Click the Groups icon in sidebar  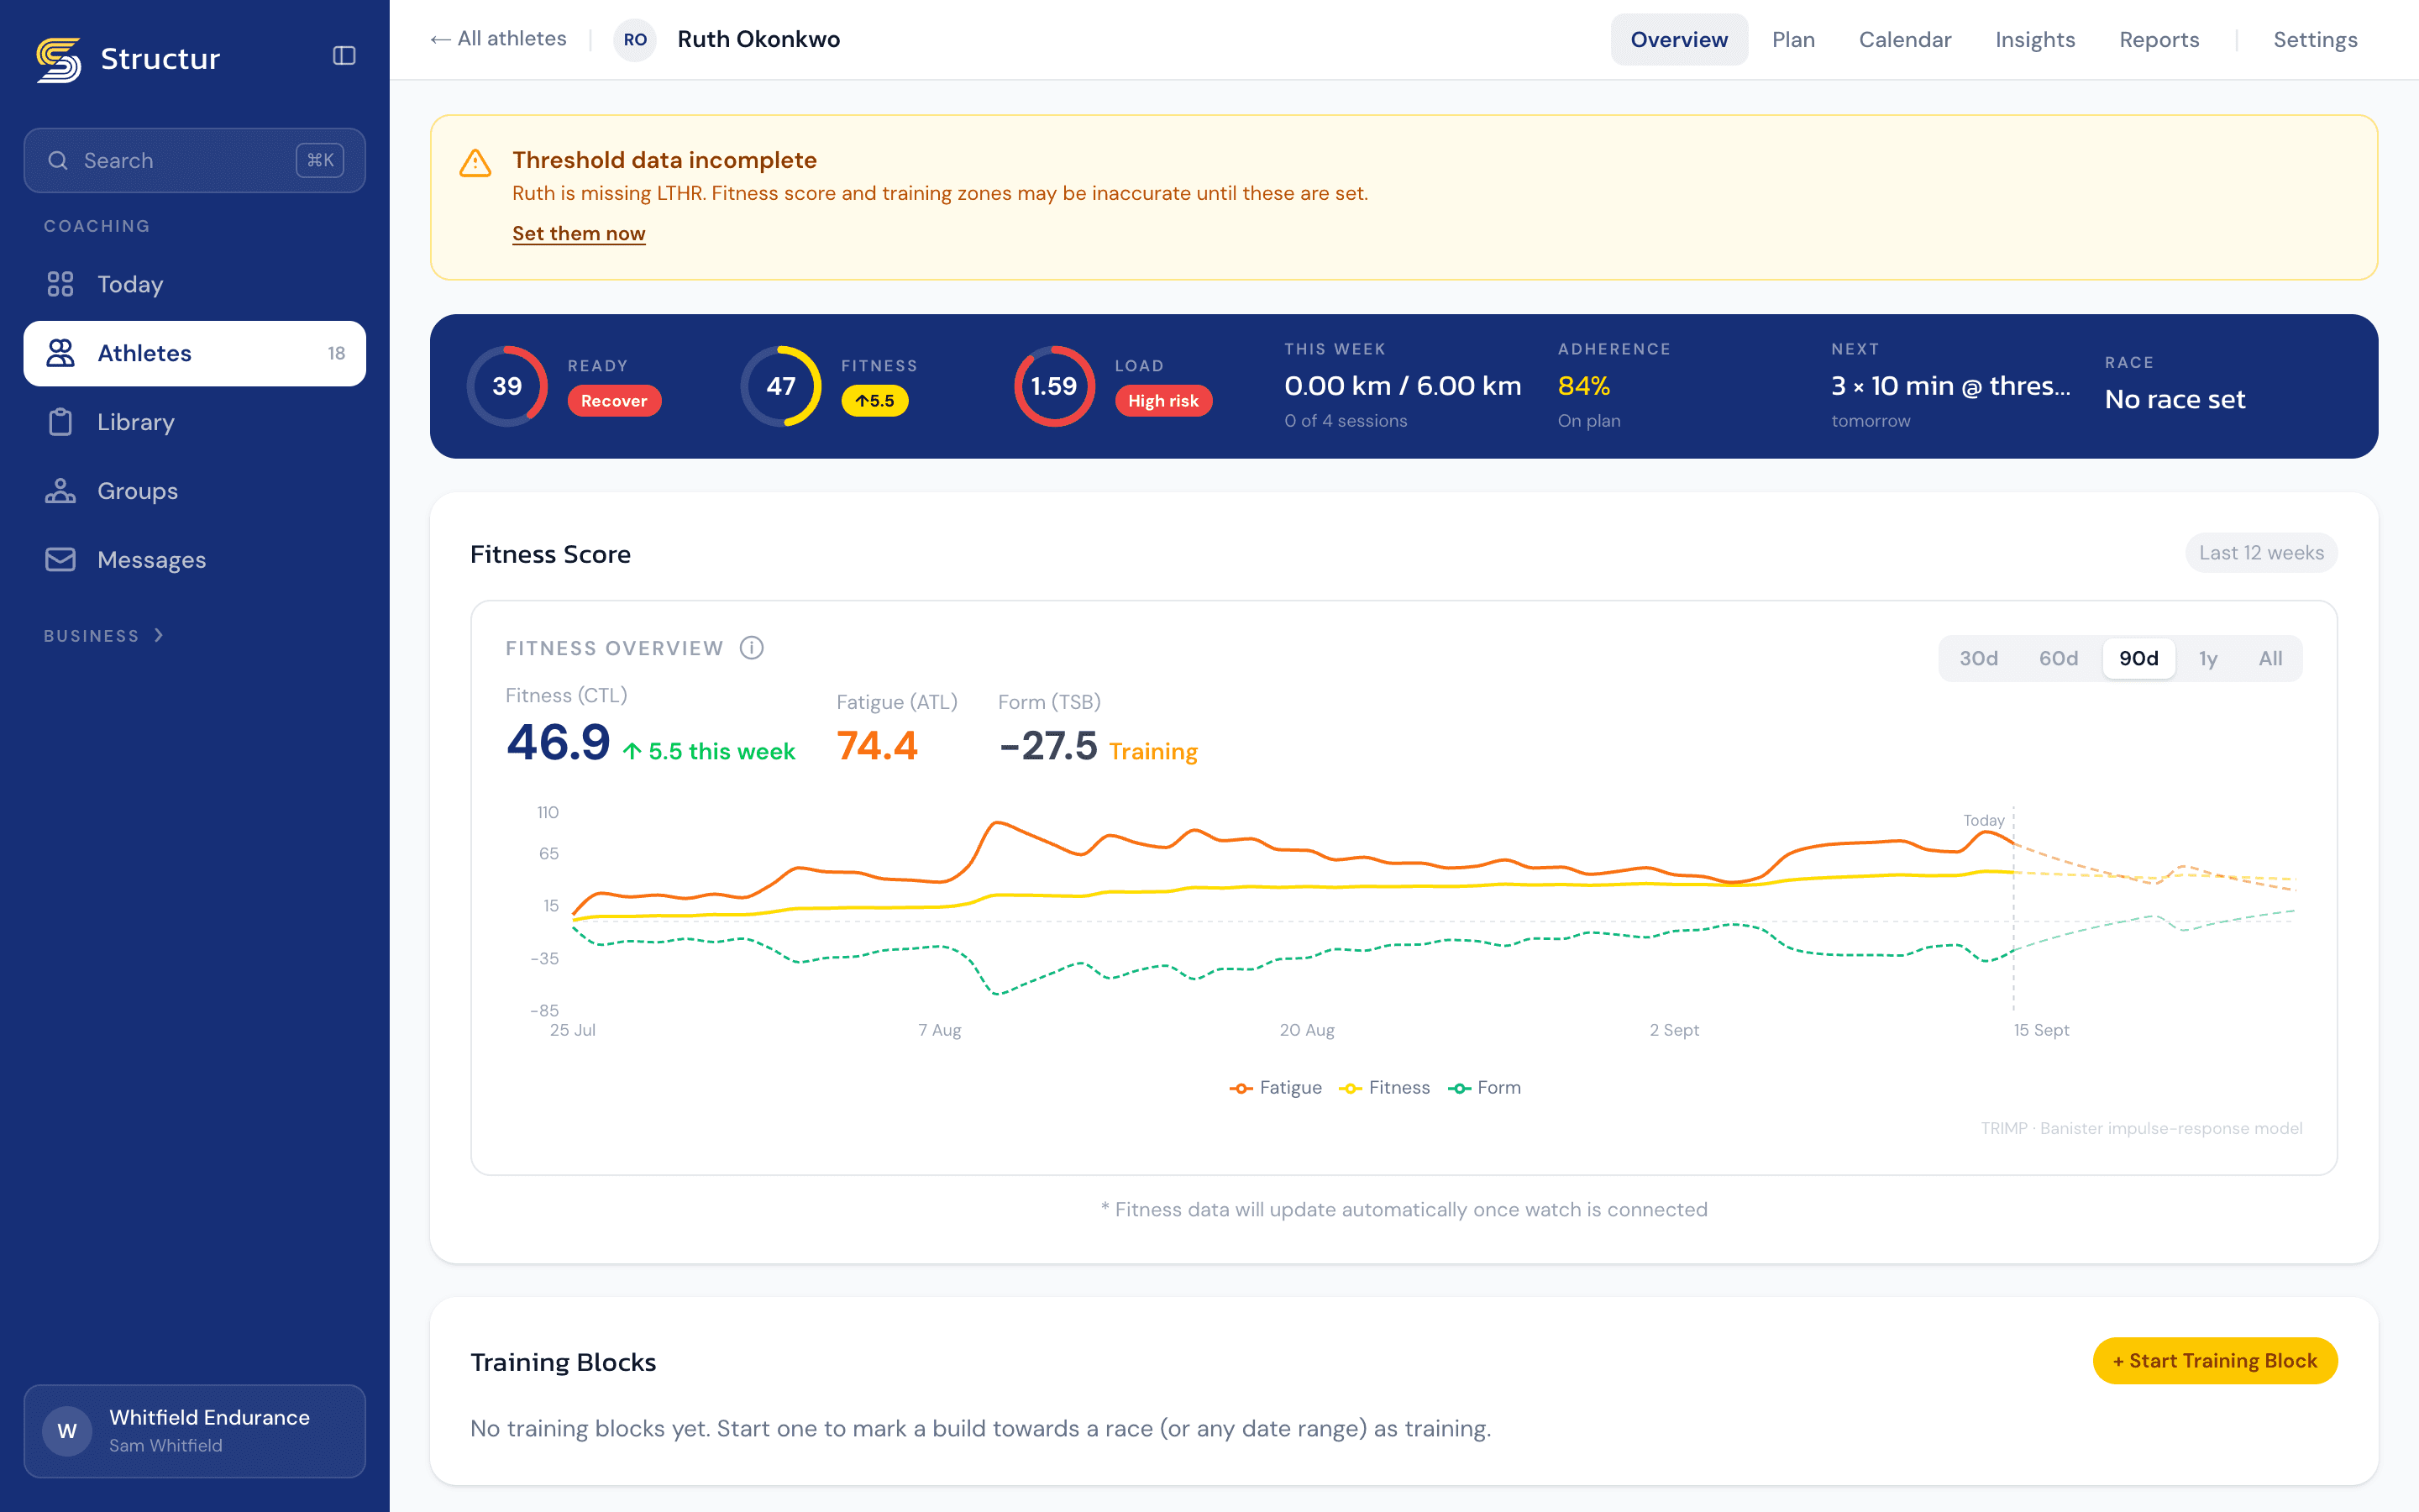click(x=60, y=491)
